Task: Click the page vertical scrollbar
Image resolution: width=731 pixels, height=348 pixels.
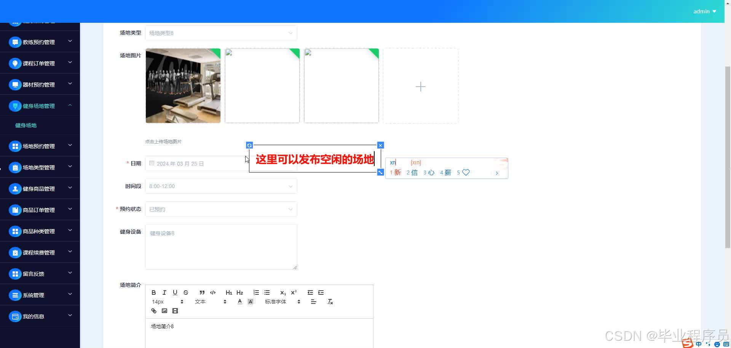Action: tap(728, 157)
